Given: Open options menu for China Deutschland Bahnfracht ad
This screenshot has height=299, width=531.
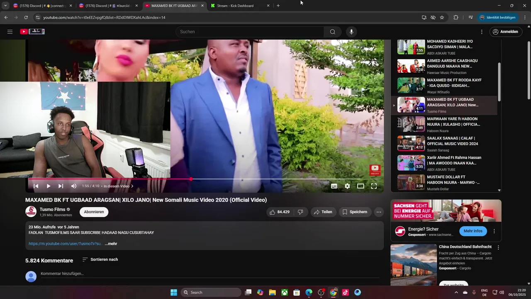Looking at the screenshot, I should point(498,247).
